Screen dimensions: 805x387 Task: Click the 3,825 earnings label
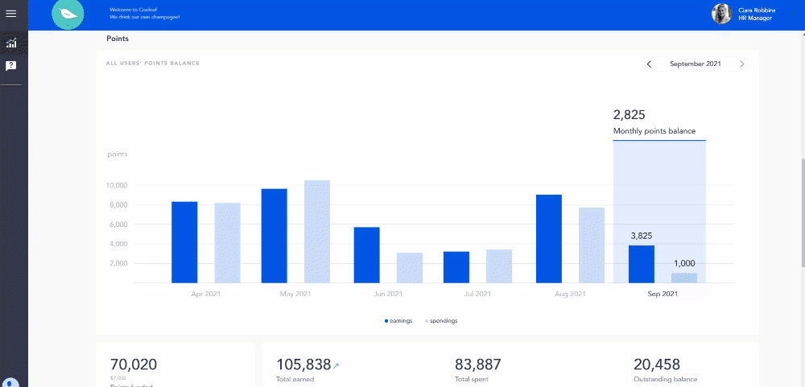(x=642, y=236)
